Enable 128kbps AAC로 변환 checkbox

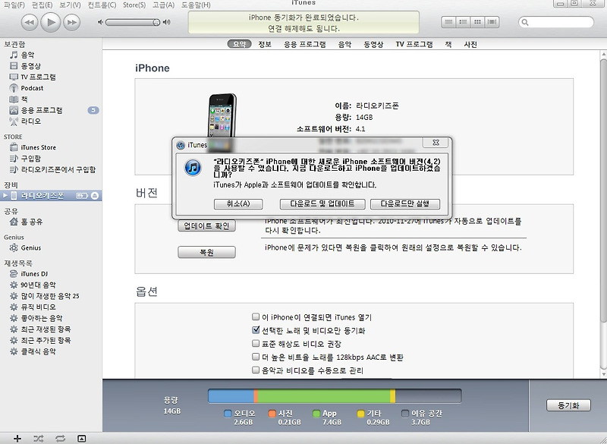[256, 357]
